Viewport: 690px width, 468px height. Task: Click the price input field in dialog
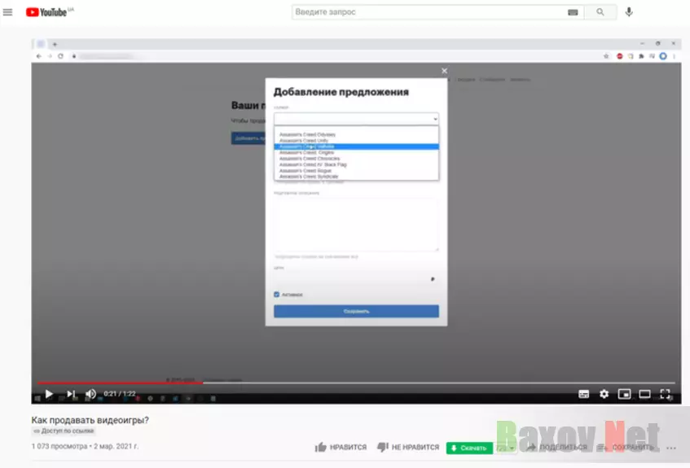click(x=356, y=279)
